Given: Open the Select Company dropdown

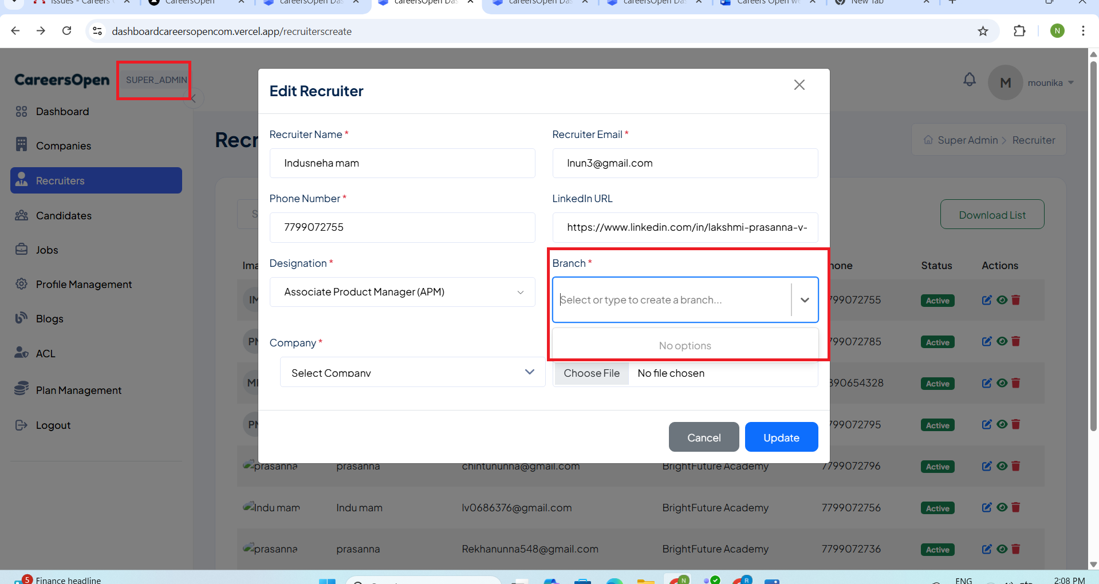Looking at the screenshot, I should coord(529,372).
